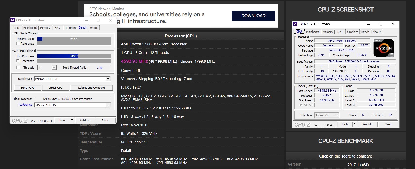Click the AMD Ryzen 5 logo image
The width and height of the screenshot is (415, 169).
pos(384,48)
